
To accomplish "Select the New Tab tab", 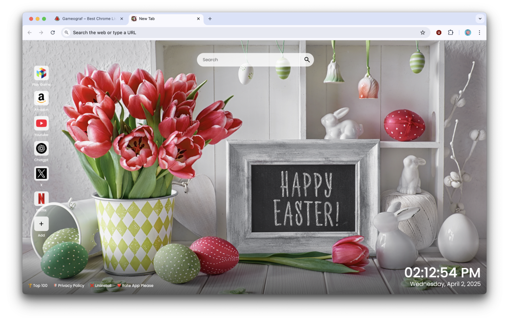I will pos(159,18).
